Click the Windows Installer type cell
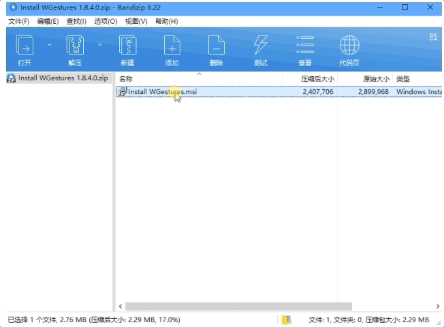Image resolution: width=444 pixels, height=327 pixels. 419,91
